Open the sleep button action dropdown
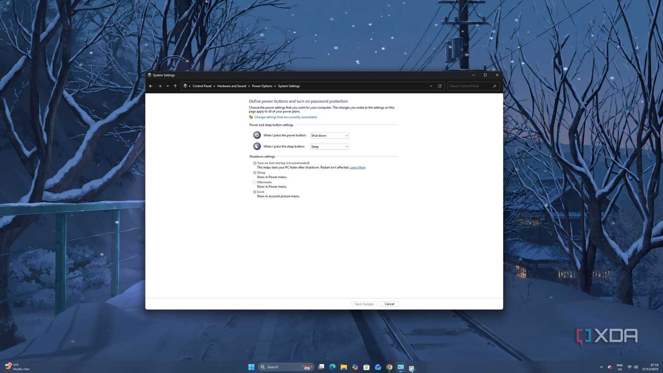The width and height of the screenshot is (663, 373). click(329, 147)
